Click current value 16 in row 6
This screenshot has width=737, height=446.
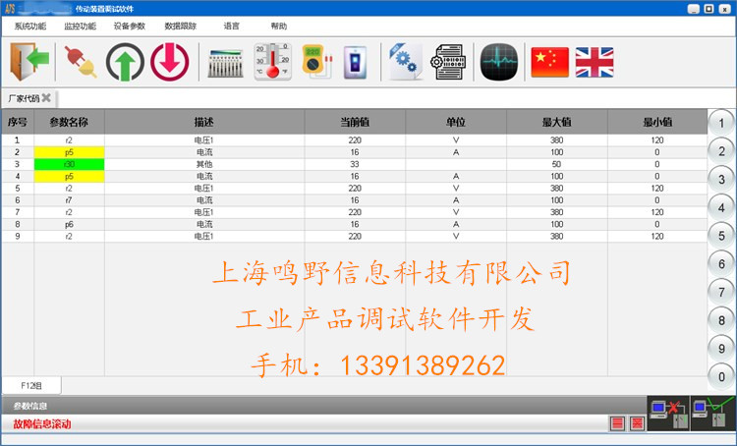pos(355,200)
